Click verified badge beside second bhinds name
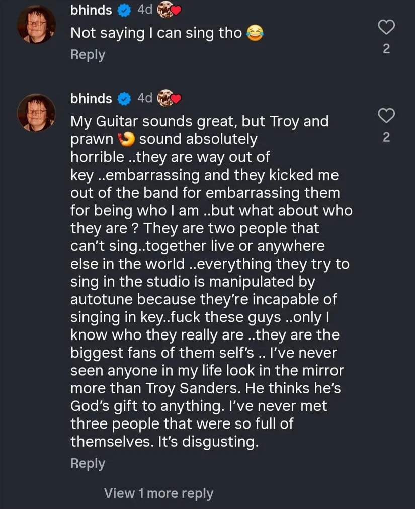Image resolution: width=415 pixels, height=509 pixels. (x=124, y=99)
